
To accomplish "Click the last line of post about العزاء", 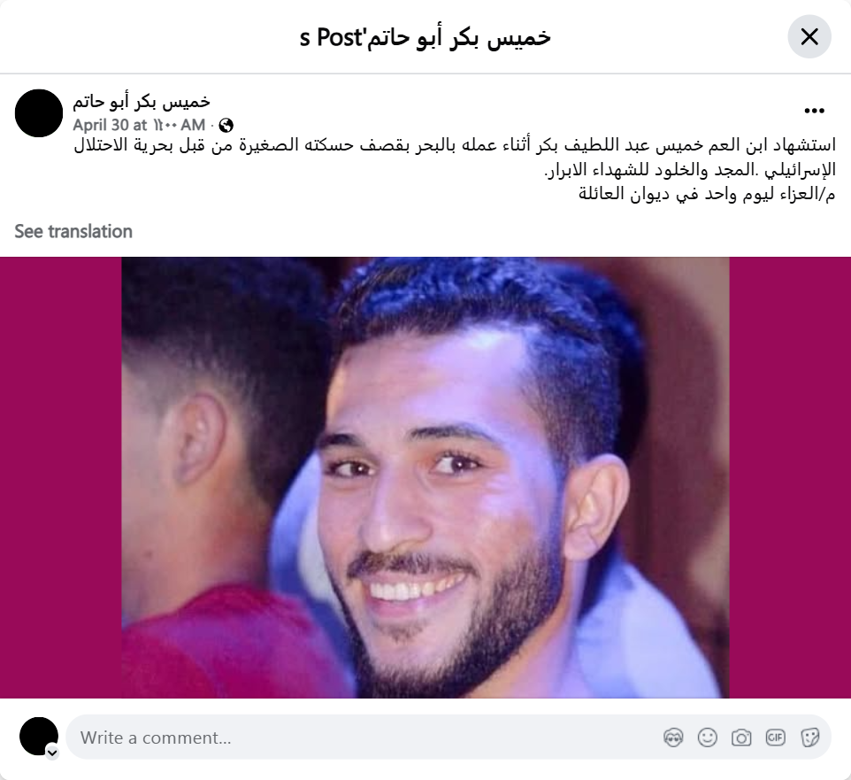I will (x=707, y=194).
